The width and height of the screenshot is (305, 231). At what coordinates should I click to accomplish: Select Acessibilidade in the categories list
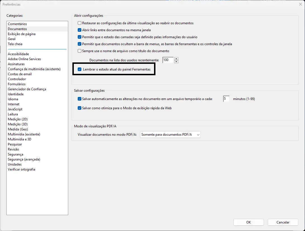[x=18, y=54]
